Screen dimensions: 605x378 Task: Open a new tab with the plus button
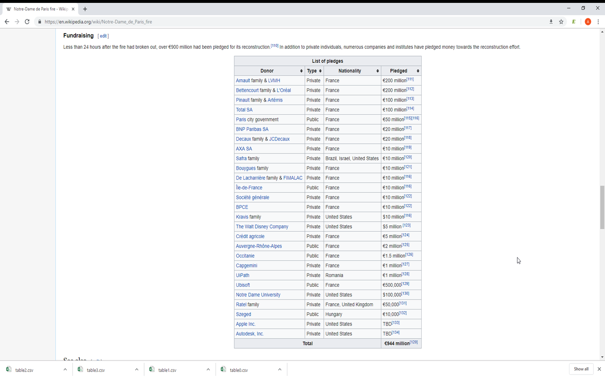[85, 9]
